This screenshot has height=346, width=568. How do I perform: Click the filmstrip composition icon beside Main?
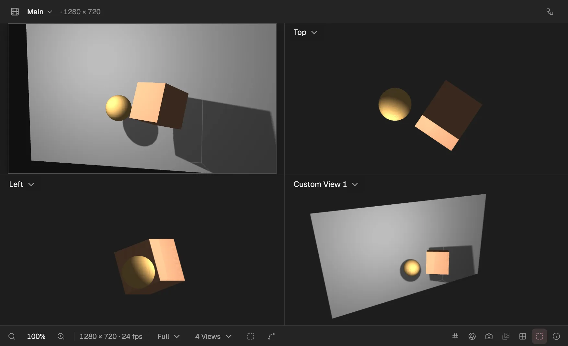(x=15, y=12)
